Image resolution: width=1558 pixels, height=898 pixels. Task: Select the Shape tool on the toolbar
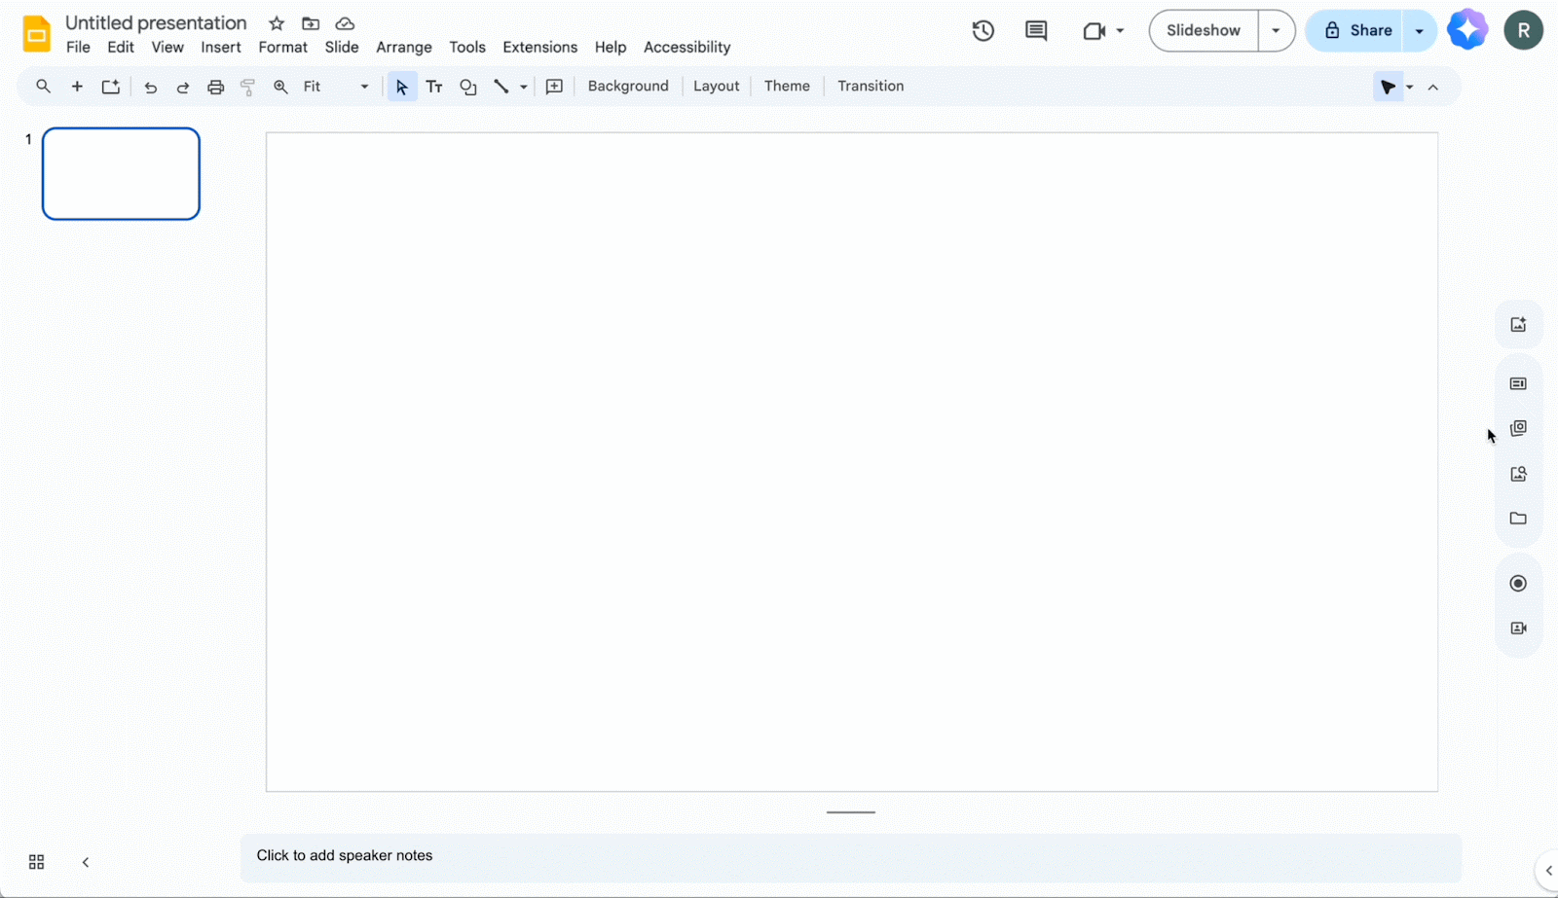tap(468, 86)
